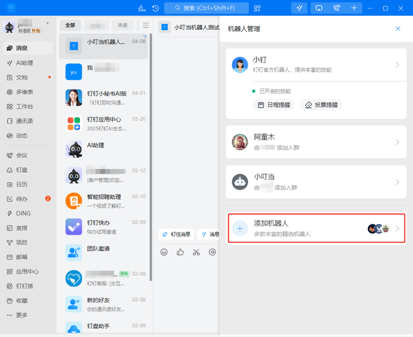Click the Beta lightning icon in title bar
The image size is (413, 337).
point(142,8)
